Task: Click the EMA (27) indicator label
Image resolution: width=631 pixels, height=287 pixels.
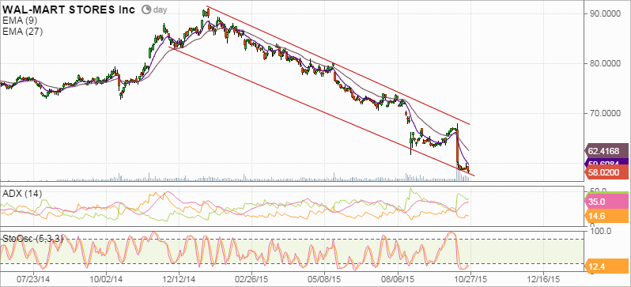Action: [x=22, y=32]
